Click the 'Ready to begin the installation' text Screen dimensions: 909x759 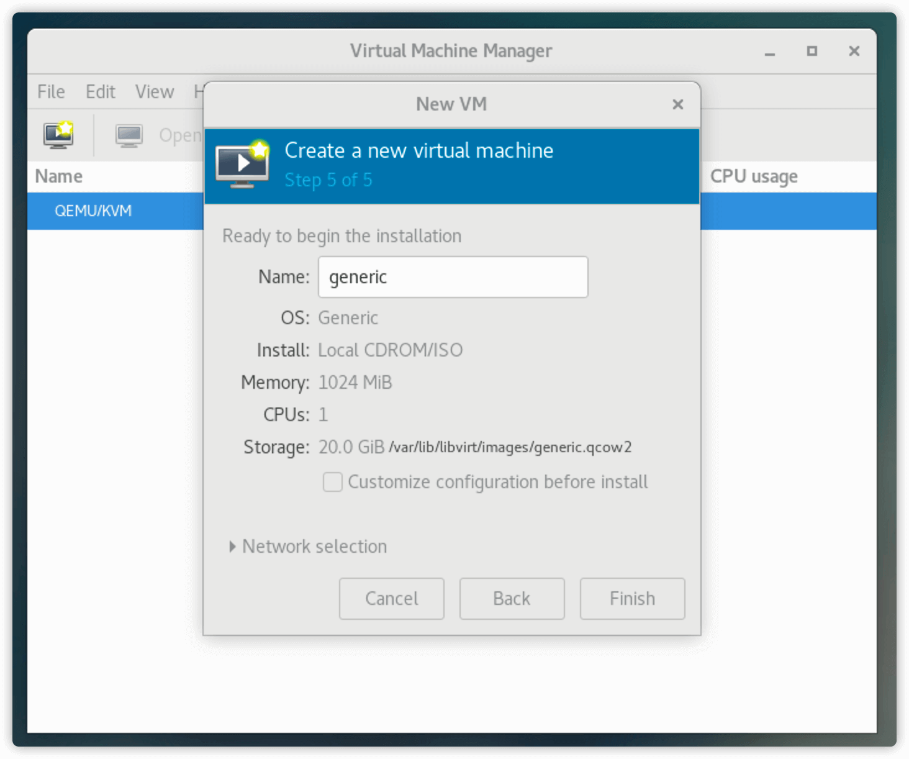click(x=342, y=236)
